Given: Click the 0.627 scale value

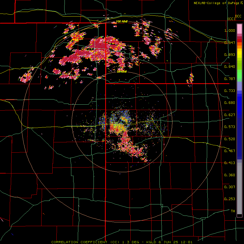Looking at the screenshot, I should point(230,115).
